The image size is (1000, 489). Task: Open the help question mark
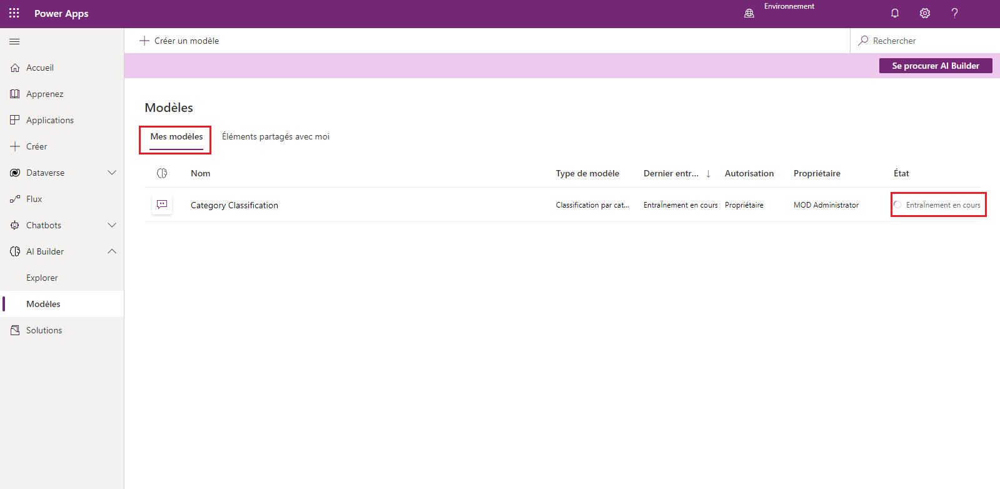pos(954,13)
